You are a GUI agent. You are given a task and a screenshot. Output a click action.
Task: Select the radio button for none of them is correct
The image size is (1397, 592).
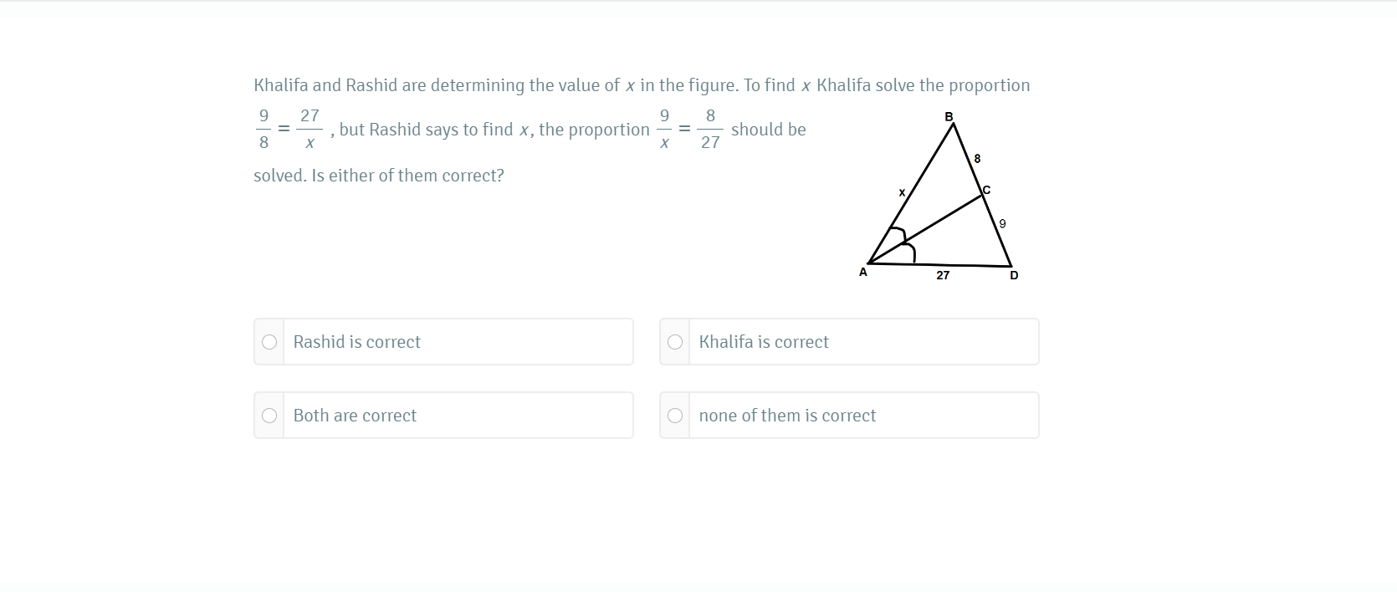[675, 415]
